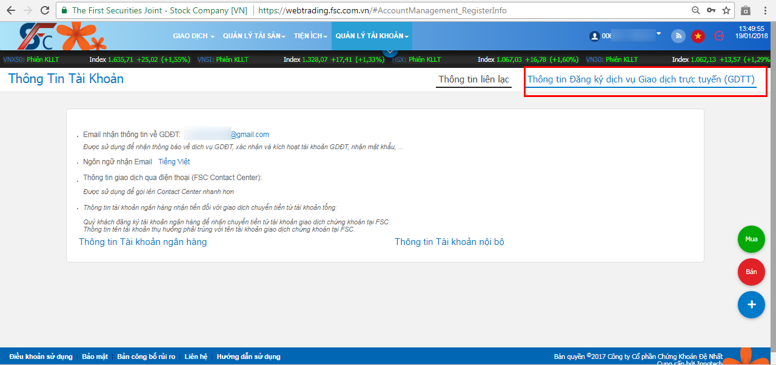
Task: Click the red Bán floating button
Action: point(751,272)
